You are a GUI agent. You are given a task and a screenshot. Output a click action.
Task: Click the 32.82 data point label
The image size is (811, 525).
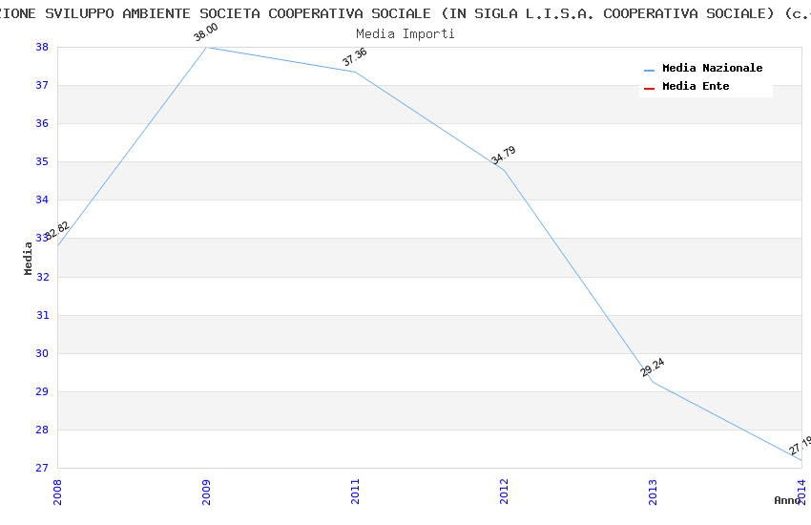(x=56, y=230)
